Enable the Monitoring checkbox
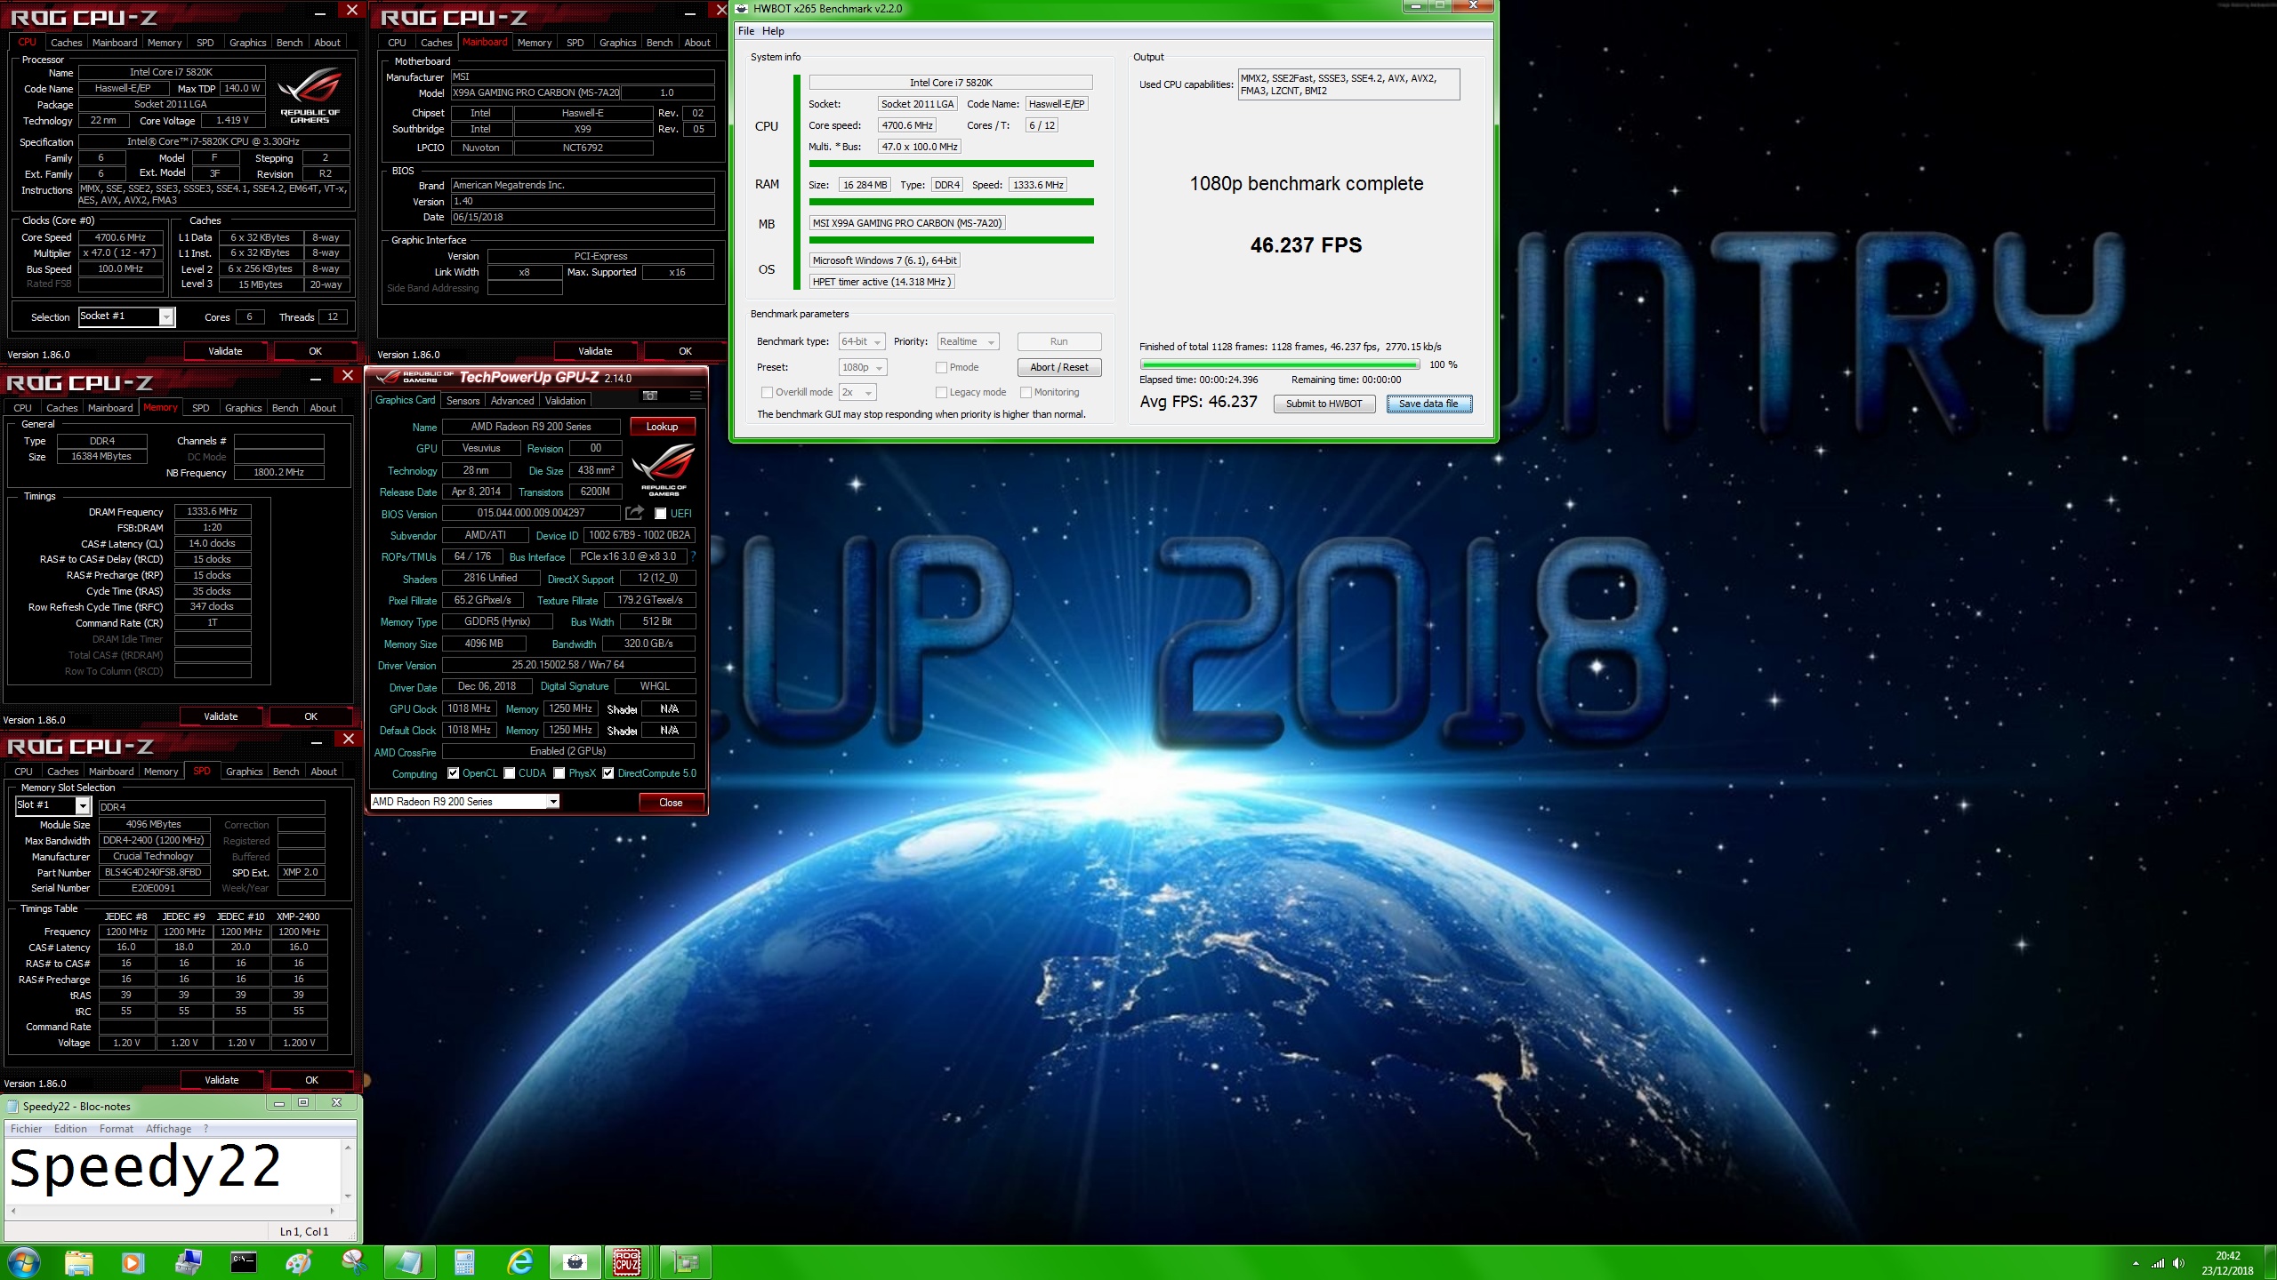Image resolution: width=2277 pixels, height=1280 pixels. click(x=1026, y=392)
